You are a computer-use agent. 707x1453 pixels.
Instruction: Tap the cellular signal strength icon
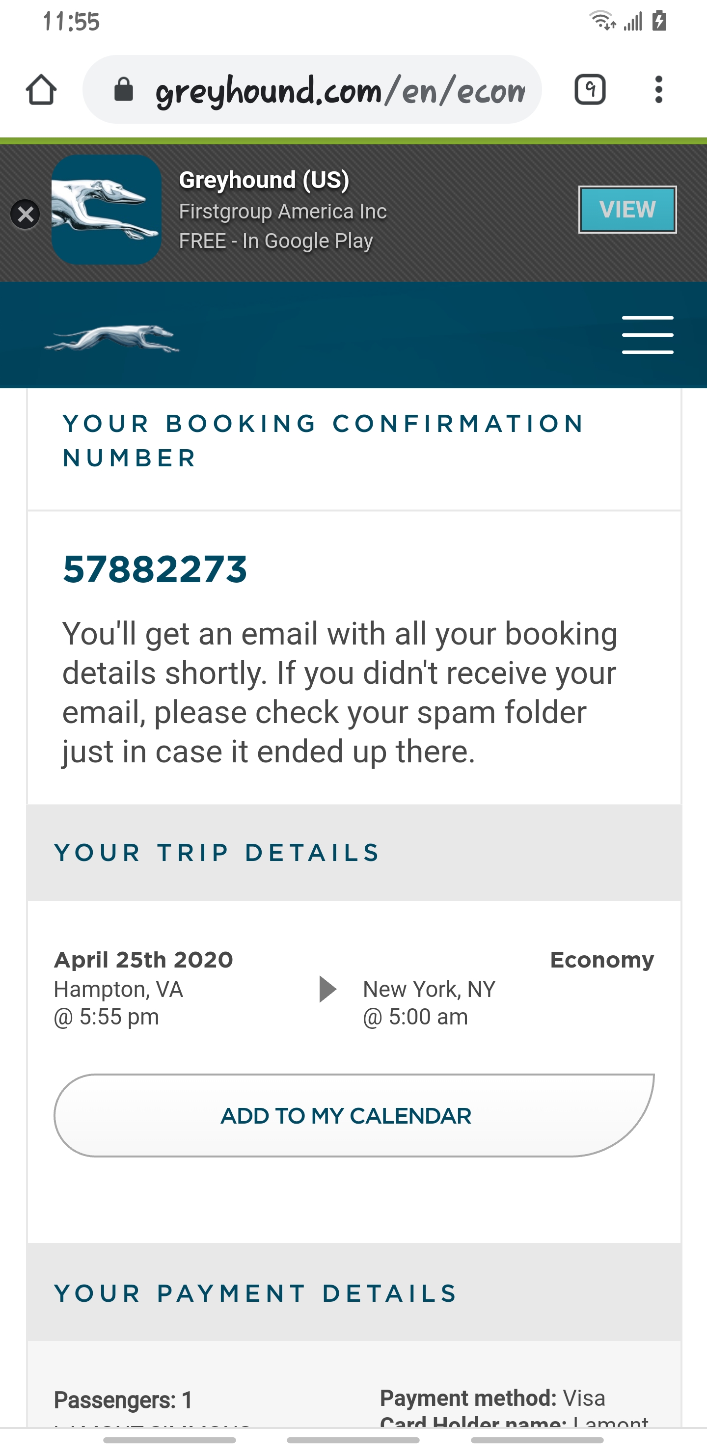tap(633, 22)
